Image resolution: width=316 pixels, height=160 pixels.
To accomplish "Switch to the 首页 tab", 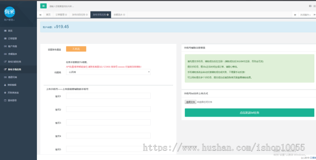I will tap(48, 15).
